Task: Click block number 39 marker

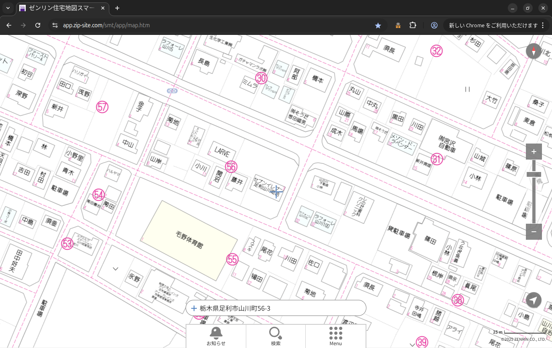Action: click(422, 342)
